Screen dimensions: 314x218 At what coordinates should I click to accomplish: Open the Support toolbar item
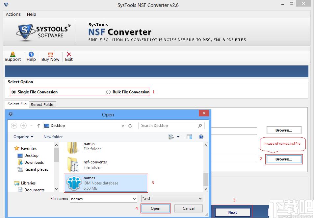click(x=13, y=57)
